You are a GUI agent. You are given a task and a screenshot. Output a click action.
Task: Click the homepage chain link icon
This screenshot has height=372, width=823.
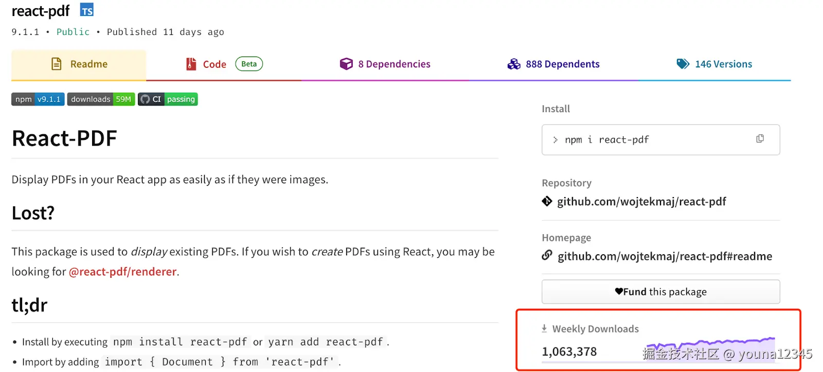pyautogui.click(x=547, y=255)
